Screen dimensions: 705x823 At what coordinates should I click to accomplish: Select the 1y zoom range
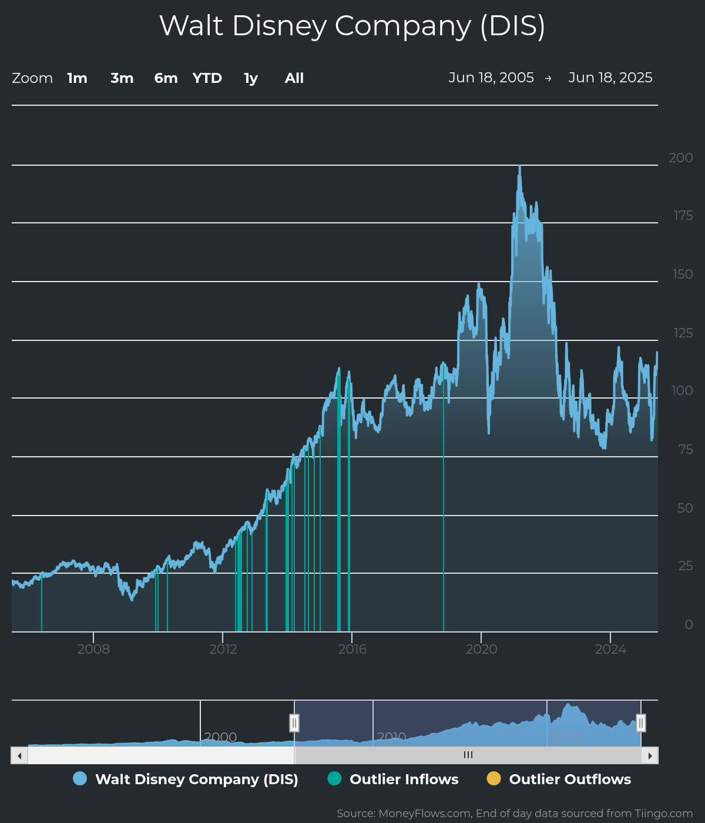tap(251, 78)
